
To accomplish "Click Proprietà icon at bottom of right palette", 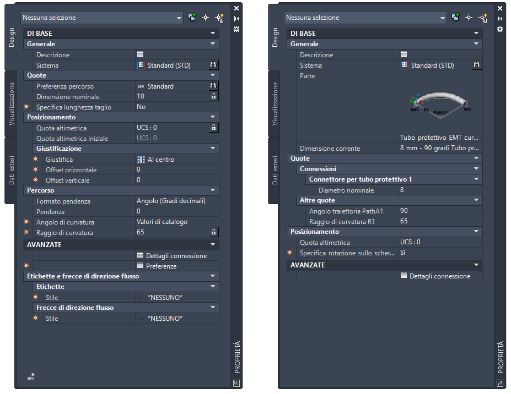I will [x=500, y=383].
